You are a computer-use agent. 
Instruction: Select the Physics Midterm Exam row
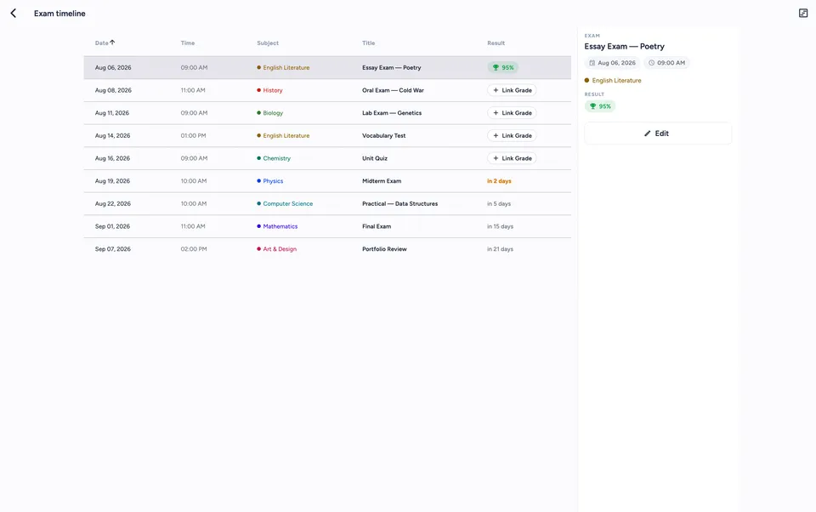(x=327, y=181)
